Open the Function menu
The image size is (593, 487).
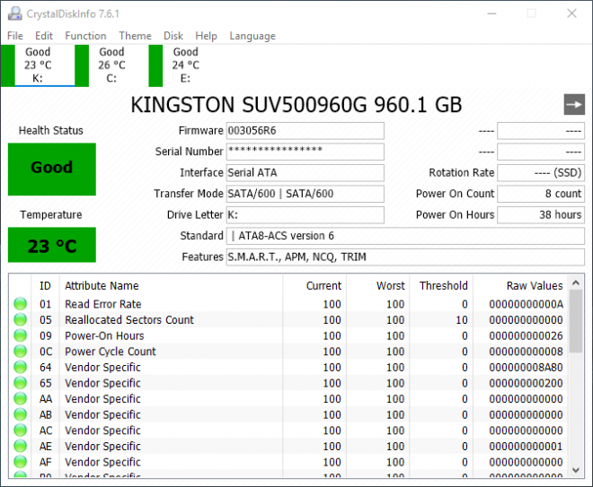(x=85, y=36)
